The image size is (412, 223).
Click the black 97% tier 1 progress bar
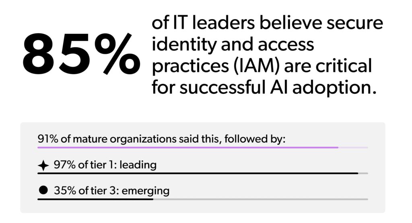pos(197,173)
